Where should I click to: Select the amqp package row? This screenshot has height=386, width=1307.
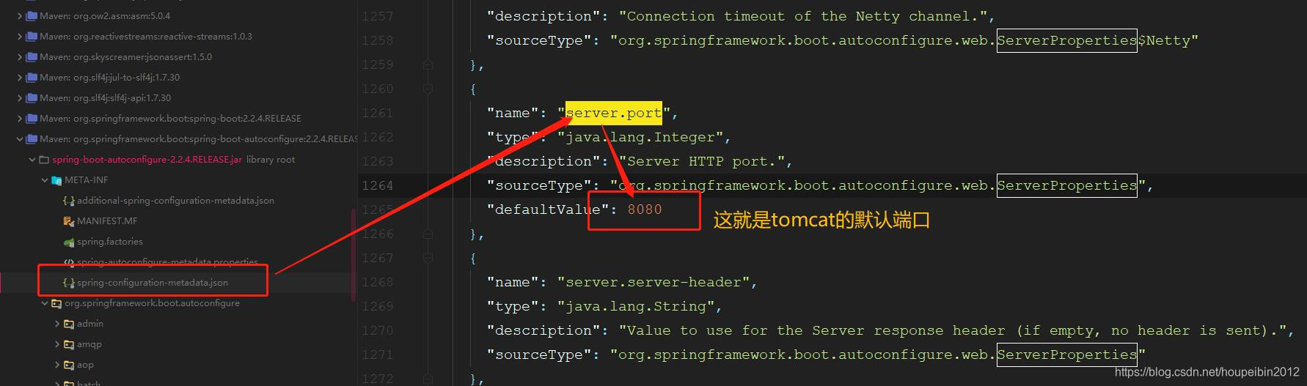click(x=89, y=344)
